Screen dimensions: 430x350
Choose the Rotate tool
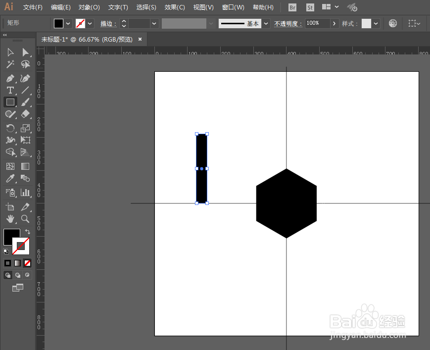pyautogui.click(x=10, y=128)
